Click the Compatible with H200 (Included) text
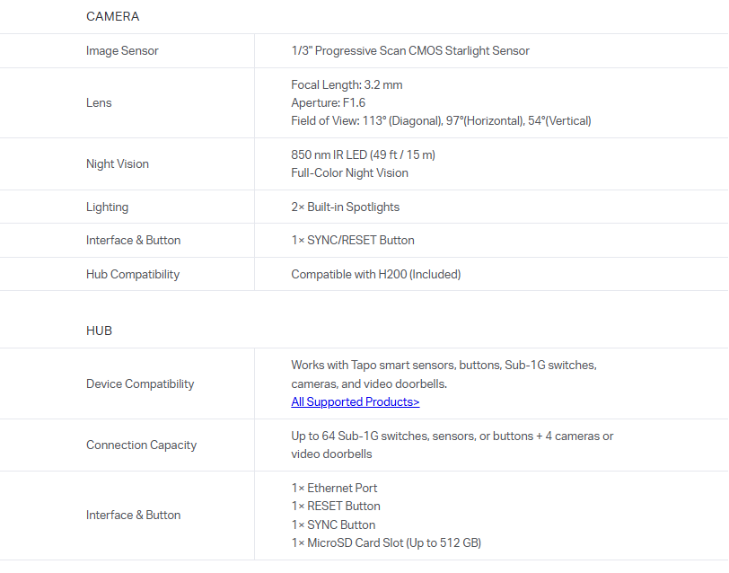Screen dimensions: 729x573 (375, 274)
